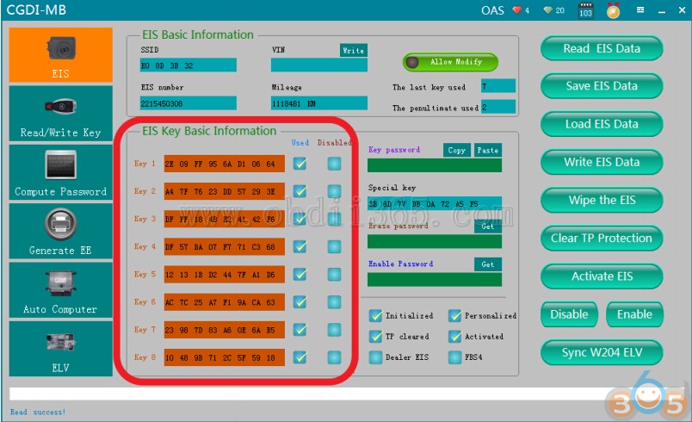The image size is (692, 422).
Task: Open Read/Write Key module
Action: point(61,114)
